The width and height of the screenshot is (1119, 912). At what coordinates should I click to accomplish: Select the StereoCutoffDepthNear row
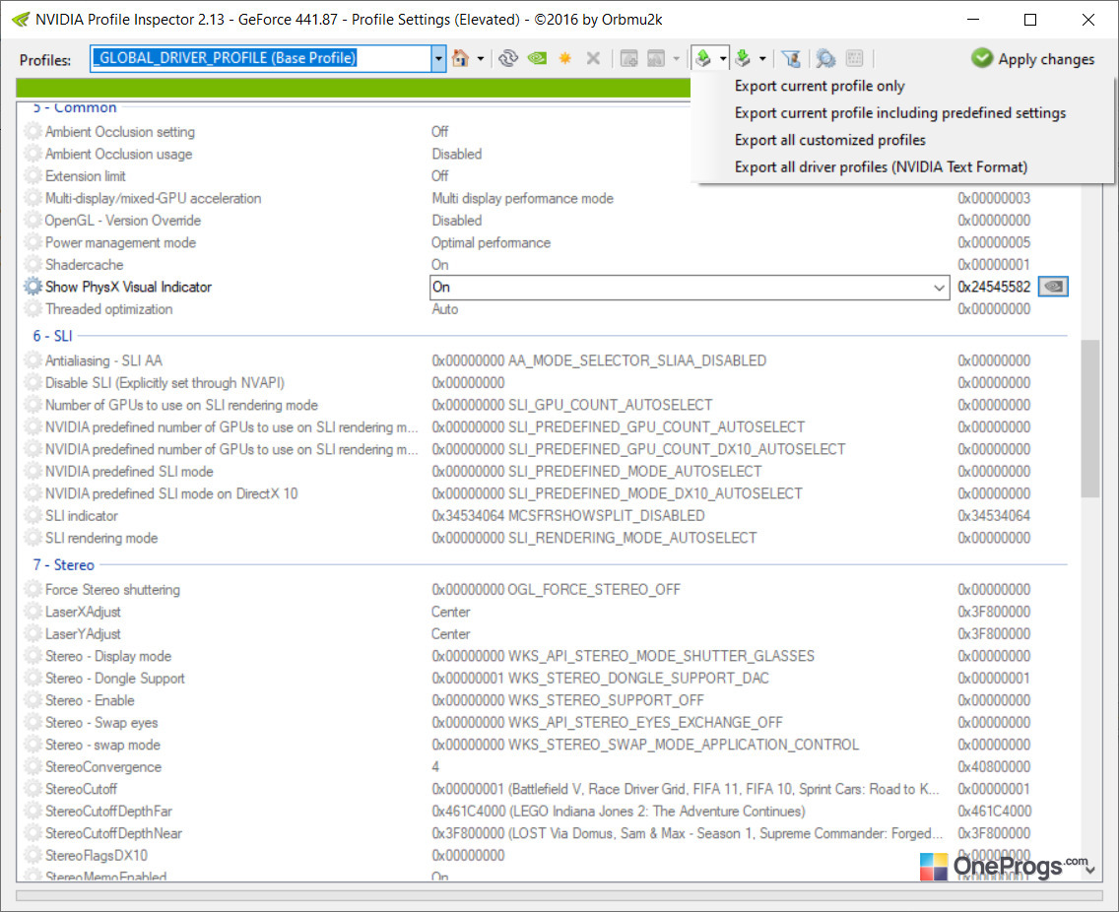548,833
